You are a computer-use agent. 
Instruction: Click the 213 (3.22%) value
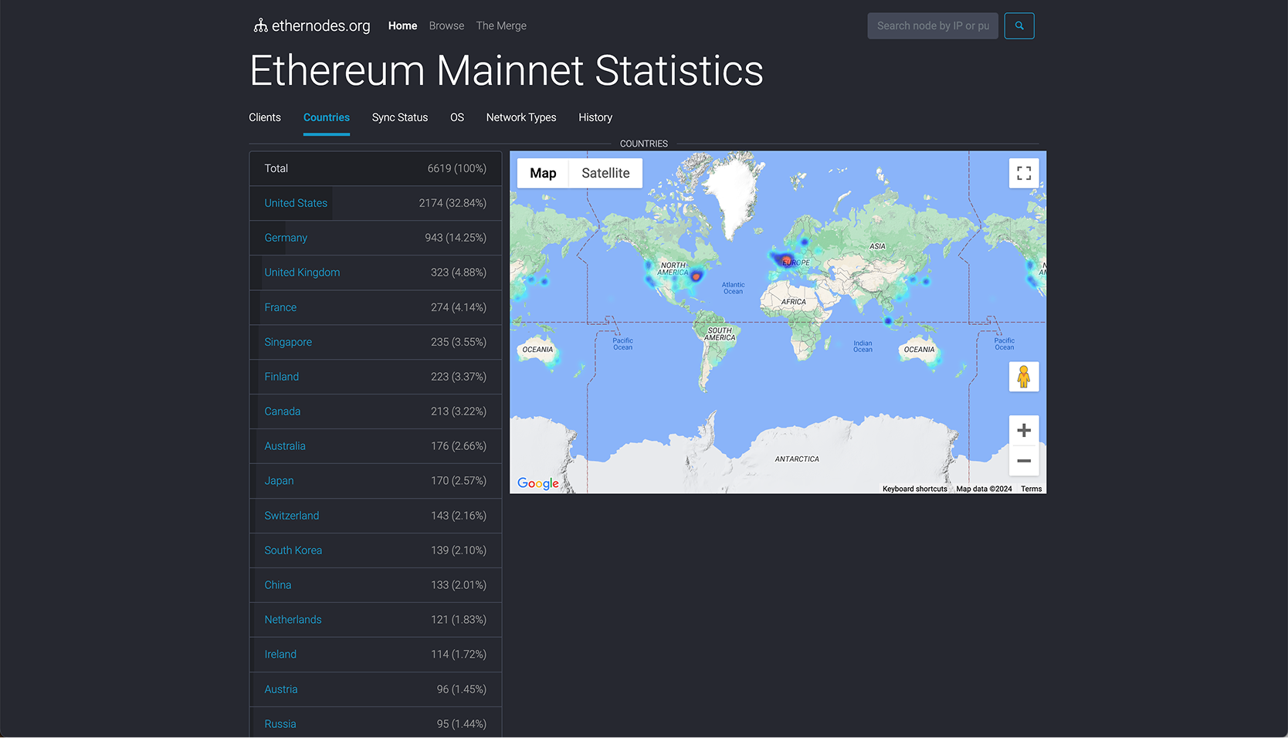(x=459, y=411)
